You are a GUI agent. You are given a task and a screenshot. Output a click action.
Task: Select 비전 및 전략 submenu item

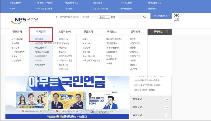(x=135, y=43)
